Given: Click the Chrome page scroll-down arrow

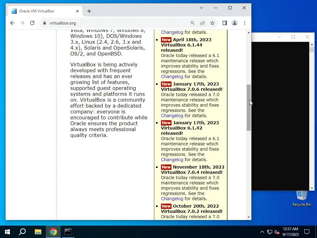Looking at the screenshot, I should pos(249,217).
